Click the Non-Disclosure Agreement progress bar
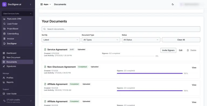 coord(150,73)
